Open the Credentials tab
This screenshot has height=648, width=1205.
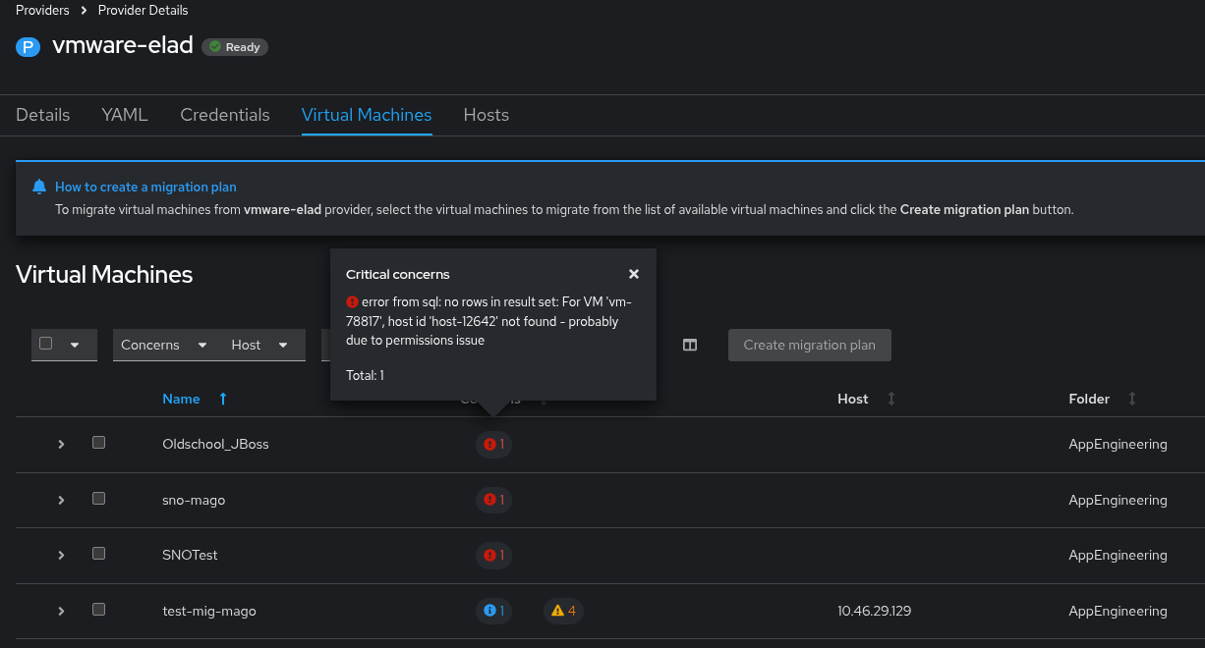[225, 115]
